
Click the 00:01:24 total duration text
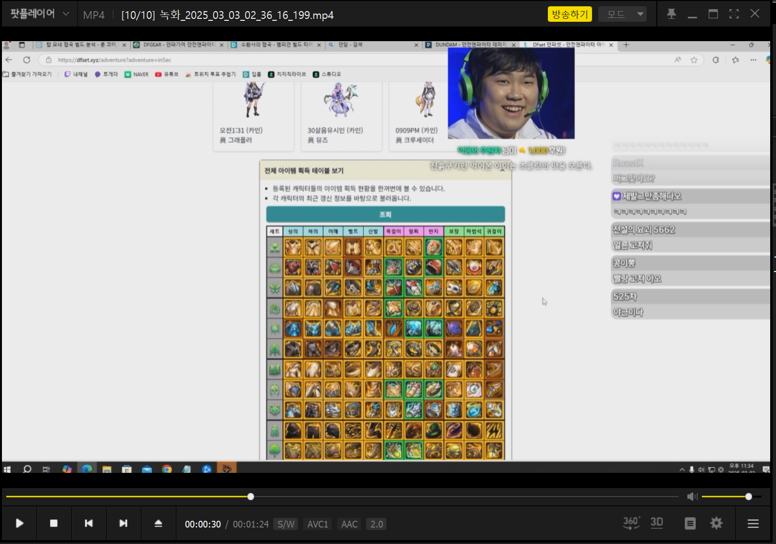click(251, 524)
